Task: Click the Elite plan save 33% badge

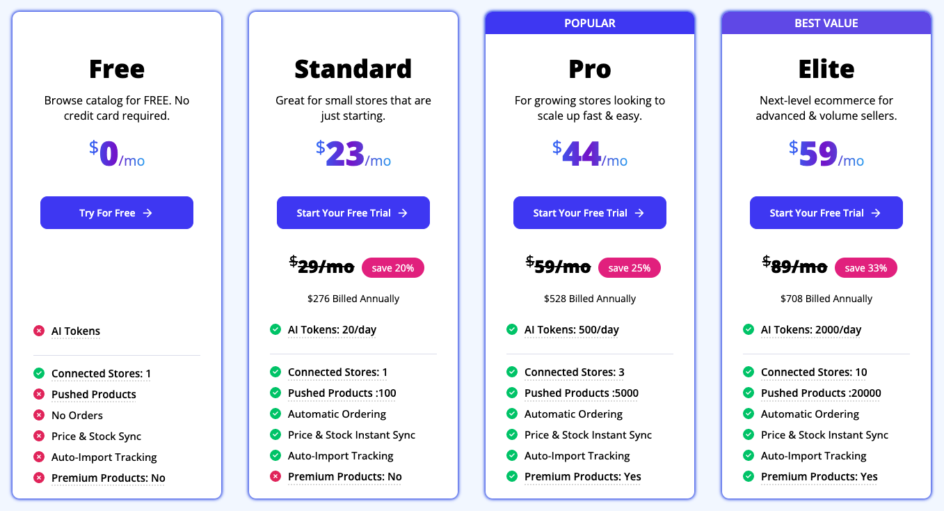Action: click(865, 268)
